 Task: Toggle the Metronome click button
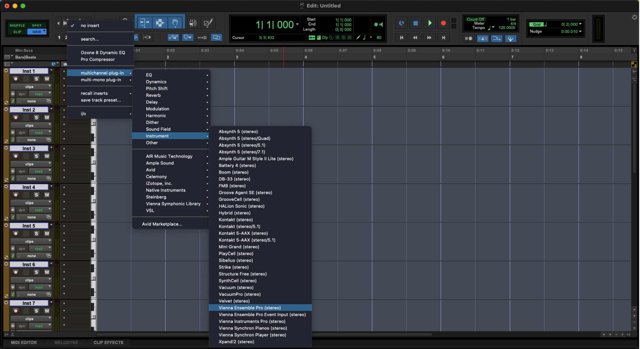[x=482, y=38]
